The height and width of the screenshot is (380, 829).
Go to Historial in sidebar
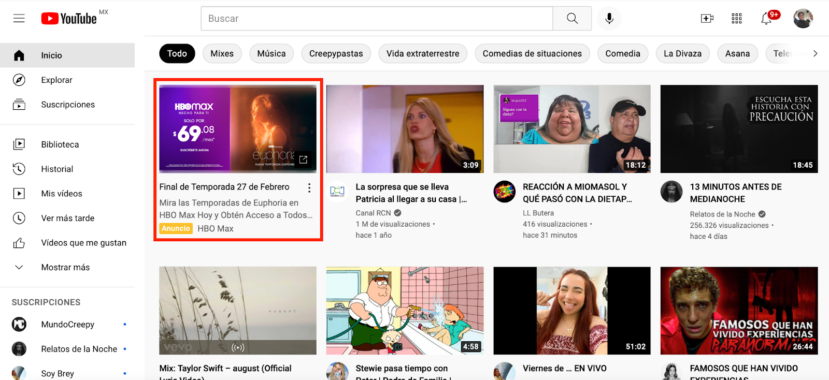57,169
